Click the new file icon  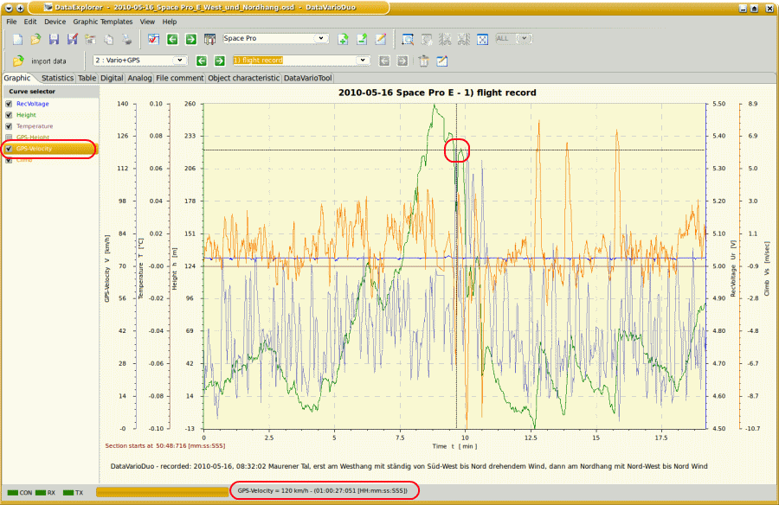17,39
